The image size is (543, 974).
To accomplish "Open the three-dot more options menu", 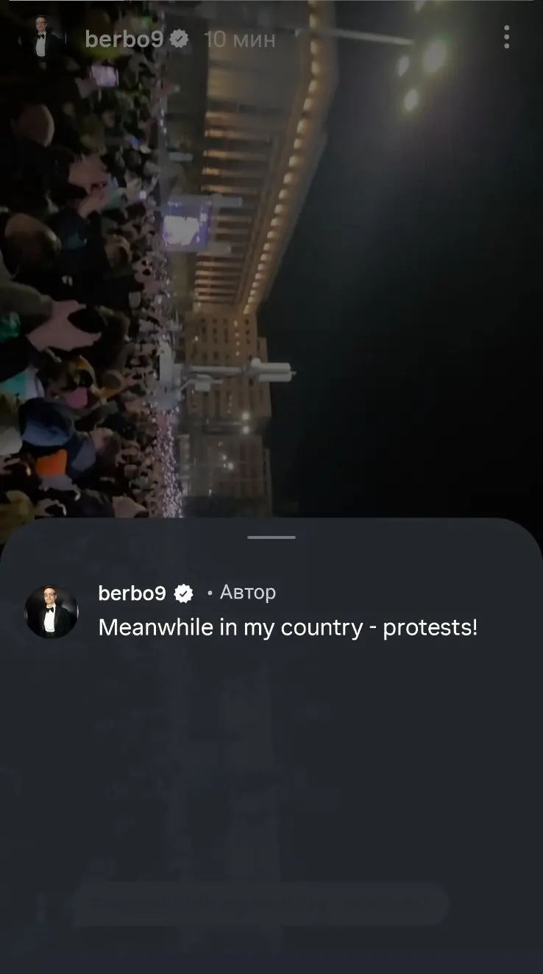I will pos(506,37).
